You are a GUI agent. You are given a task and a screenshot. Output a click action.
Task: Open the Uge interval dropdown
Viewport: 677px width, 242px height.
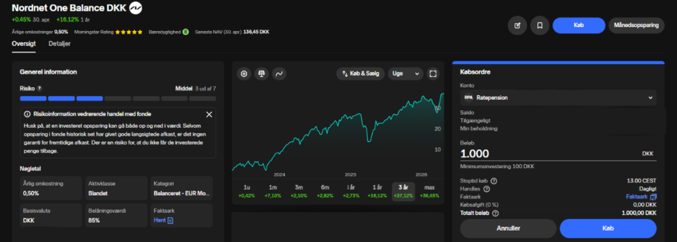coord(405,74)
